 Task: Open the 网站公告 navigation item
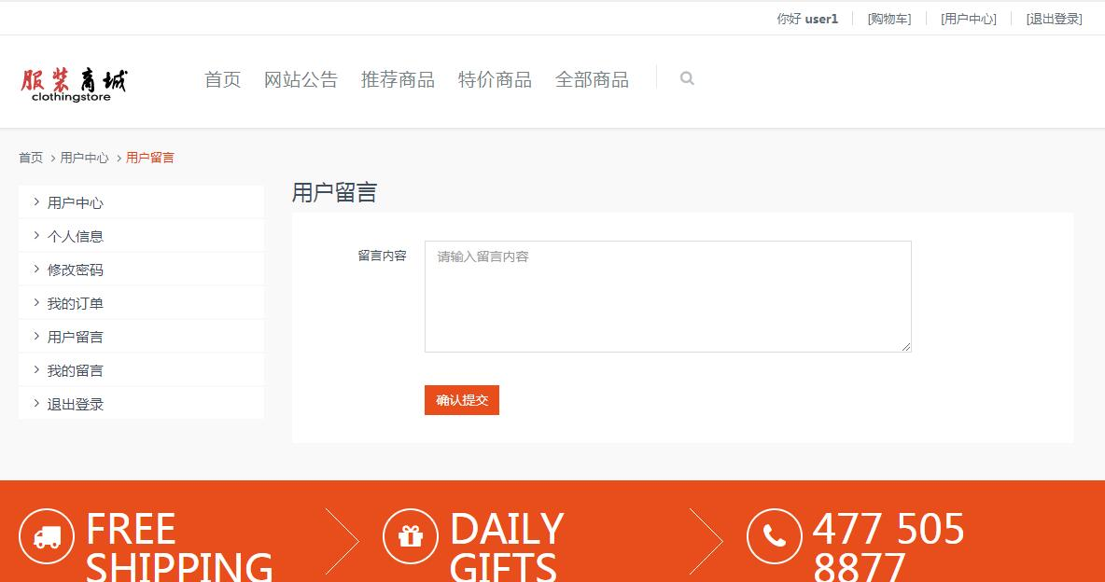click(x=301, y=79)
